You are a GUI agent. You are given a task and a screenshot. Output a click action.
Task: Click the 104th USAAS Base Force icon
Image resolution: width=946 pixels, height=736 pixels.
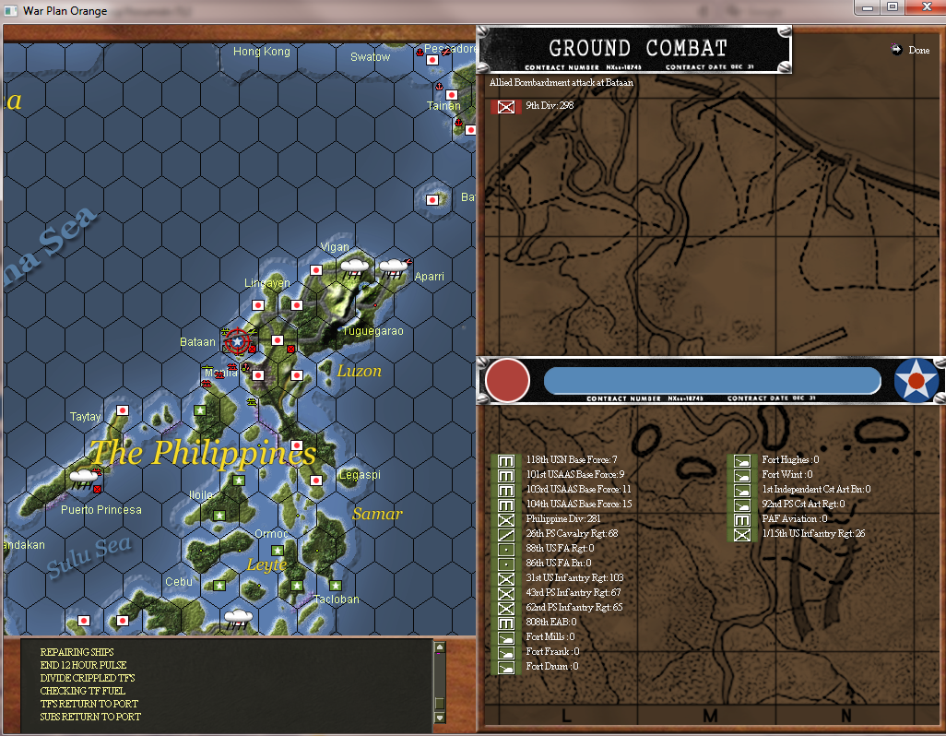pos(505,505)
